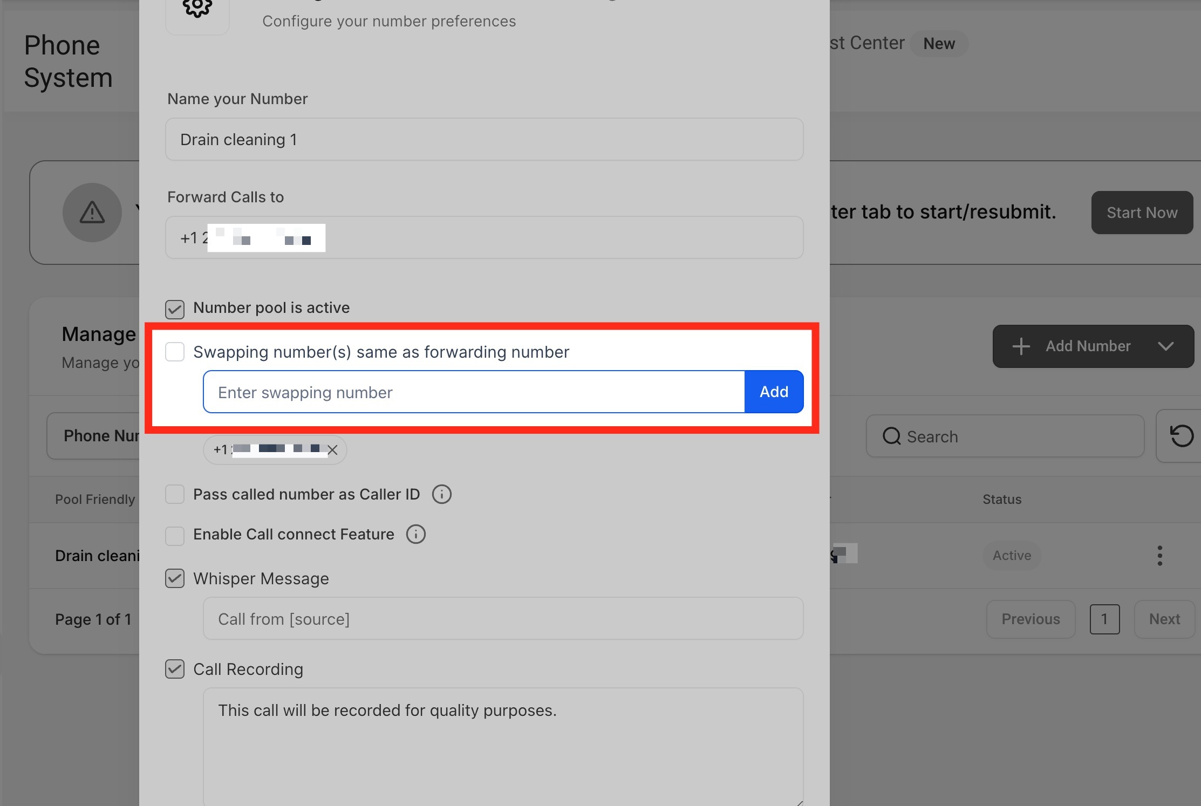This screenshot has height=806, width=1201.
Task: Go to the Next page
Action: click(1164, 619)
